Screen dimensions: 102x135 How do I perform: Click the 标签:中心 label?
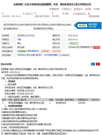pyautogui.click(x=29, y=14)
